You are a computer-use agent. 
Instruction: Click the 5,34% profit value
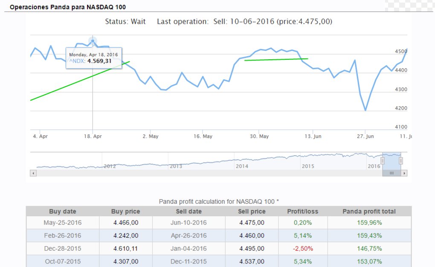(x=303, y=261)
